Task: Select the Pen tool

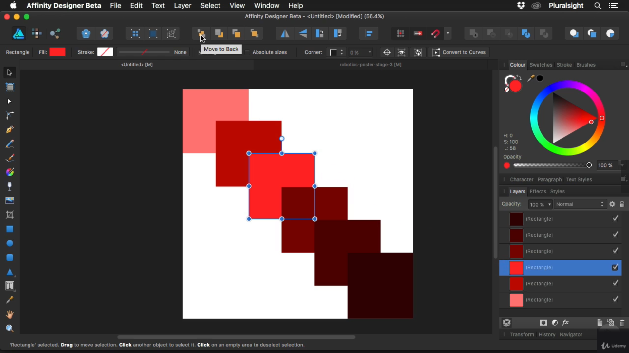Action: tap(10, 130)
